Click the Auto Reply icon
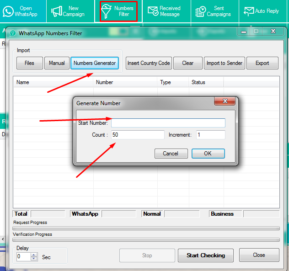The width and height of the screenshot is (289, 271). 249,11
